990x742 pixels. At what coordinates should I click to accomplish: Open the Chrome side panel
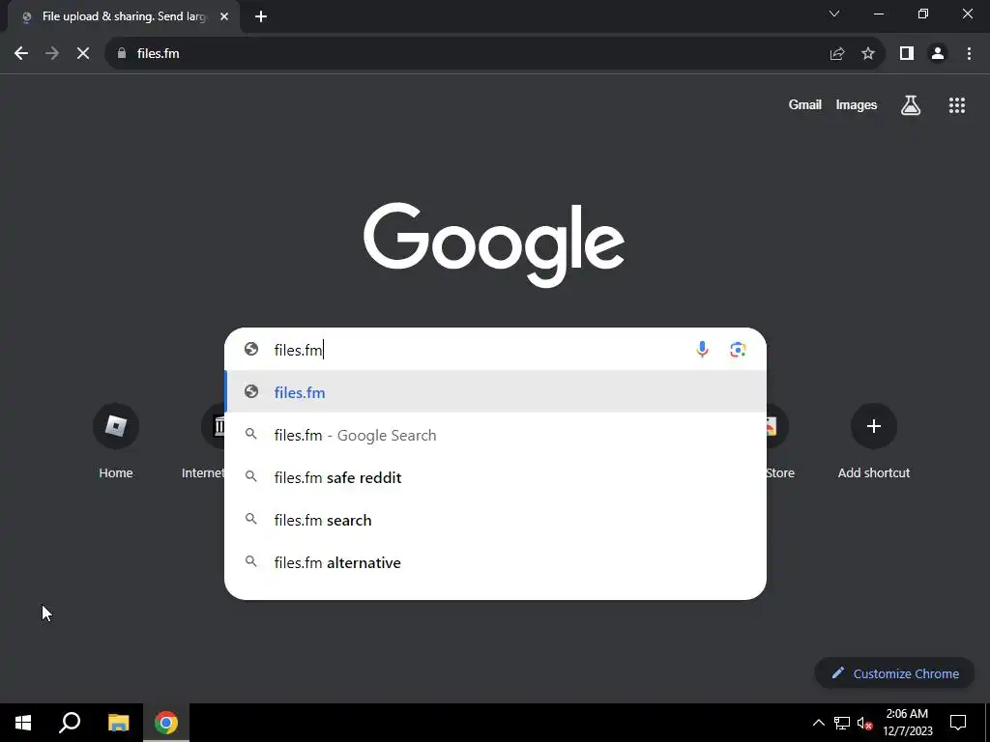point(907,54)
